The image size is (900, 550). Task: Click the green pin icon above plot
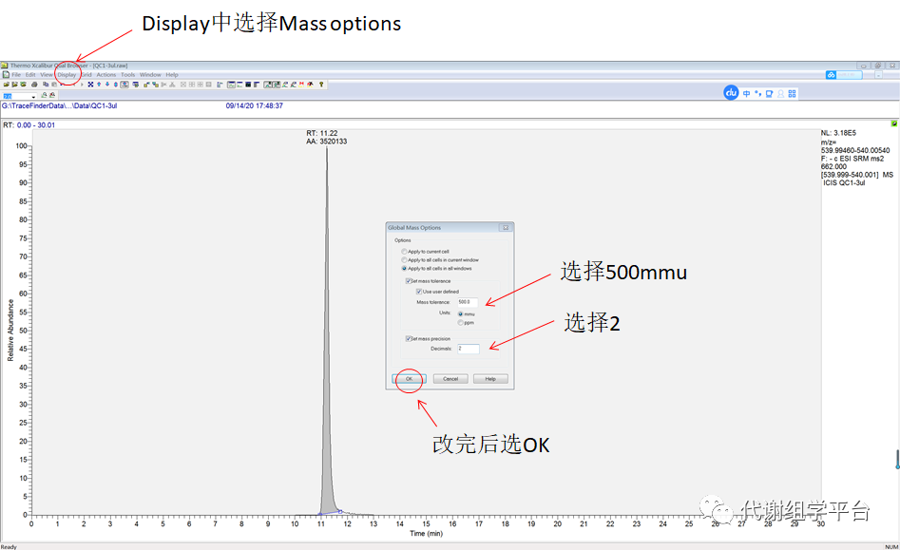click(893, 123)
